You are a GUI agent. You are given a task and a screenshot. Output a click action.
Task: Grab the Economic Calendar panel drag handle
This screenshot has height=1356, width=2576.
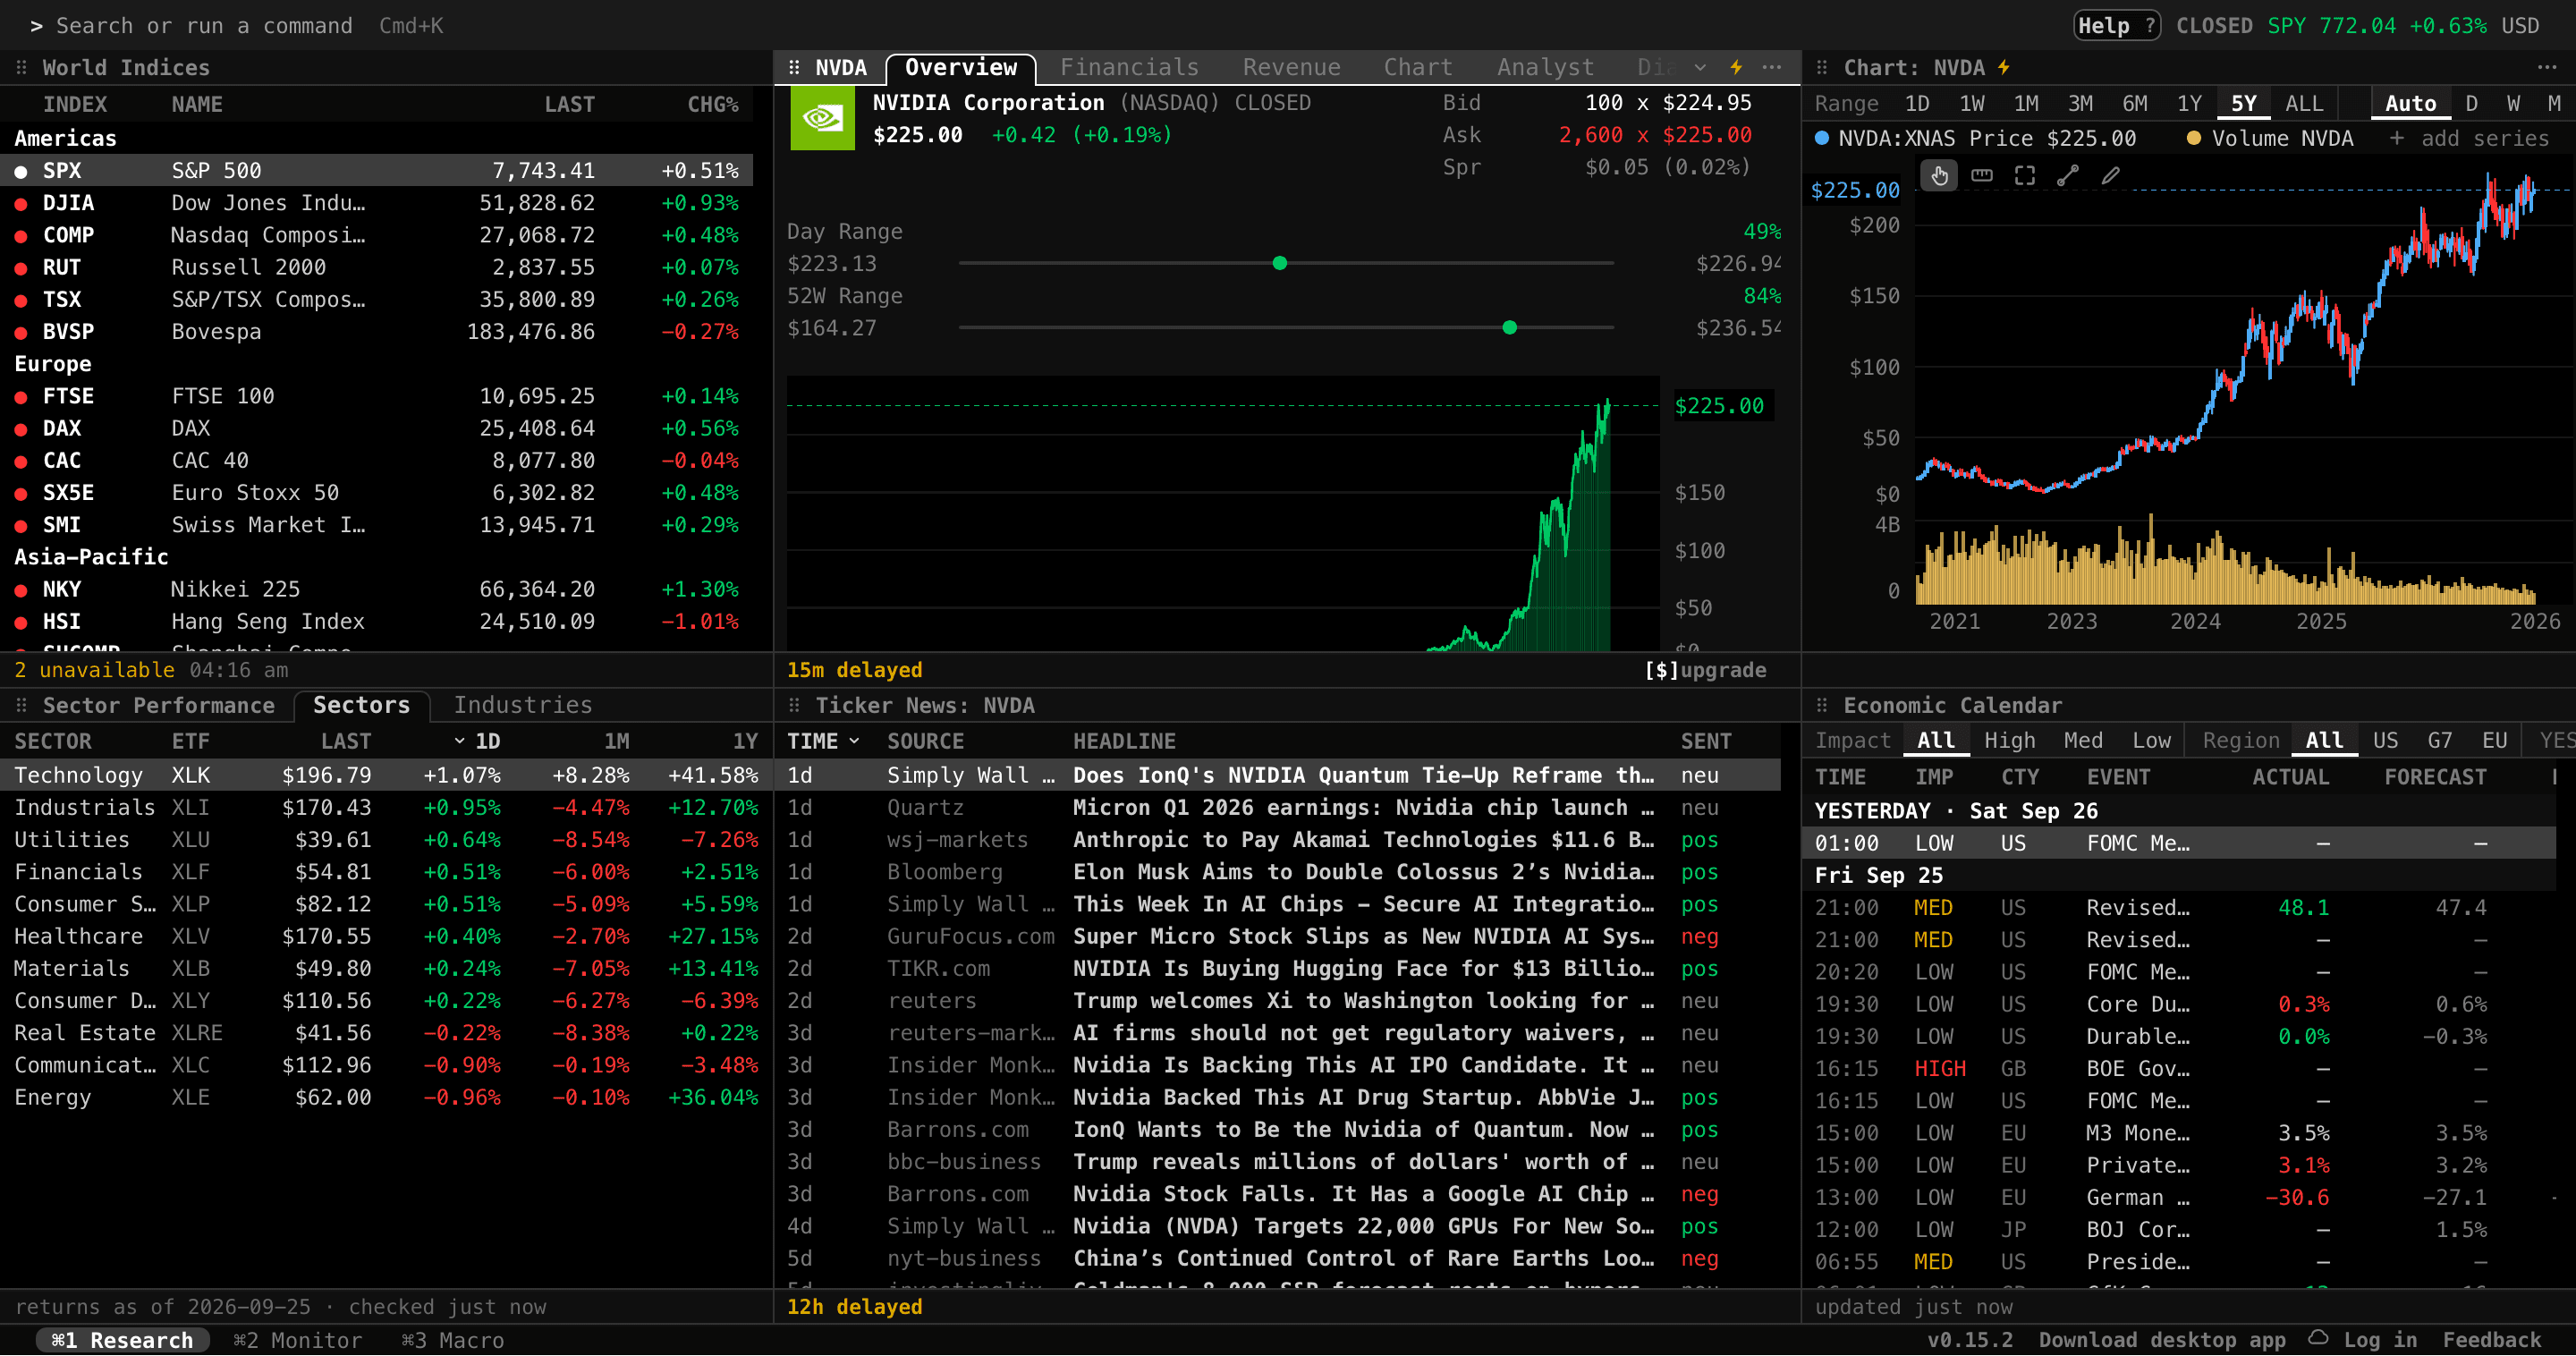(1822, 705)
